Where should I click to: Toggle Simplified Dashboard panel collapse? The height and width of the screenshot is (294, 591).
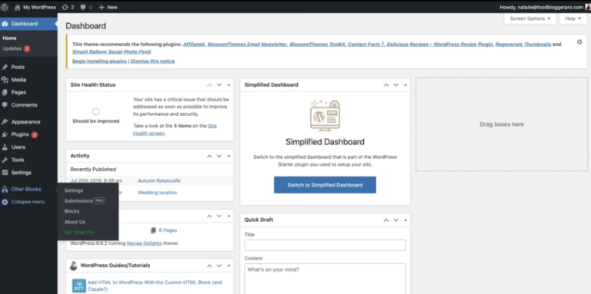coord(406,85)
